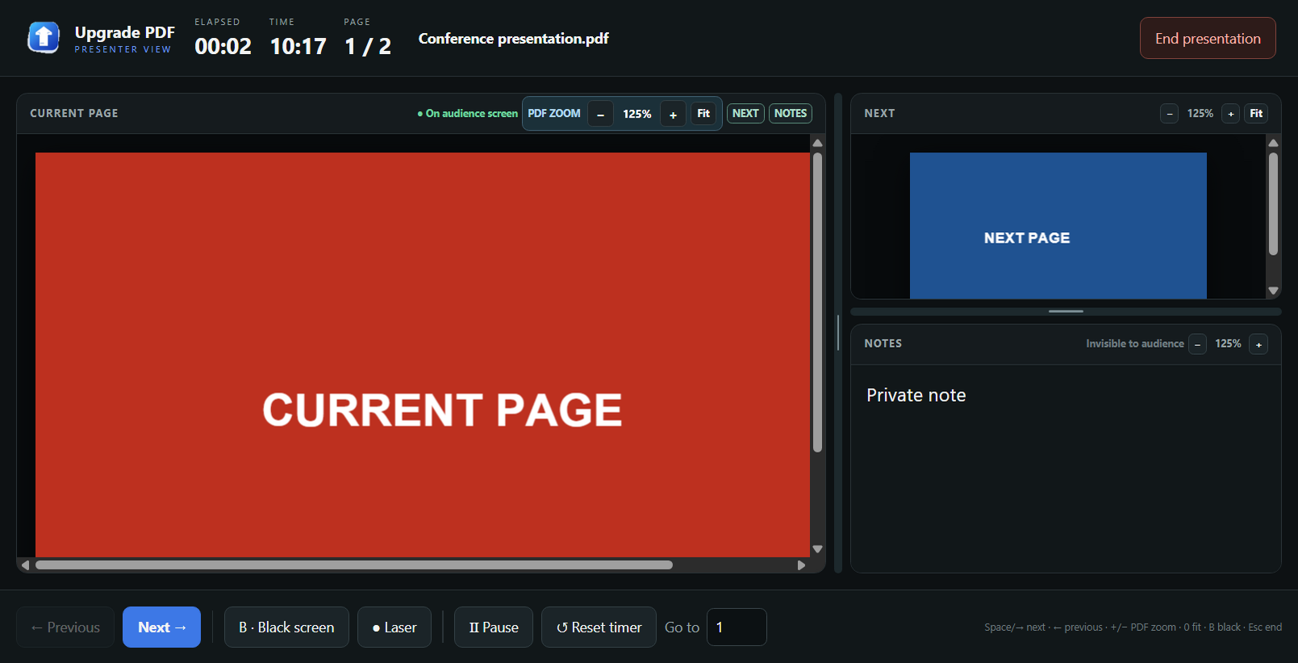Click the horizontal scrollbar thumb

pos(354,565)
